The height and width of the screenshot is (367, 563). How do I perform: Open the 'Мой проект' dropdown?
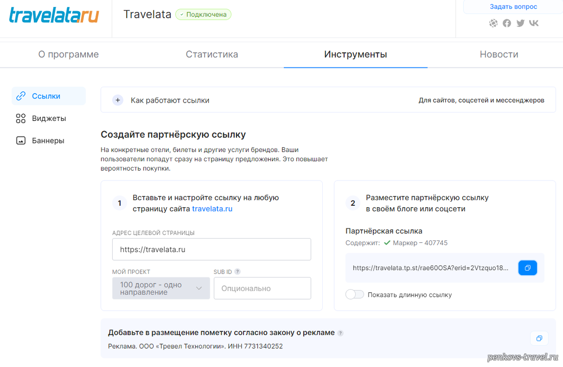tap(161, 288)
